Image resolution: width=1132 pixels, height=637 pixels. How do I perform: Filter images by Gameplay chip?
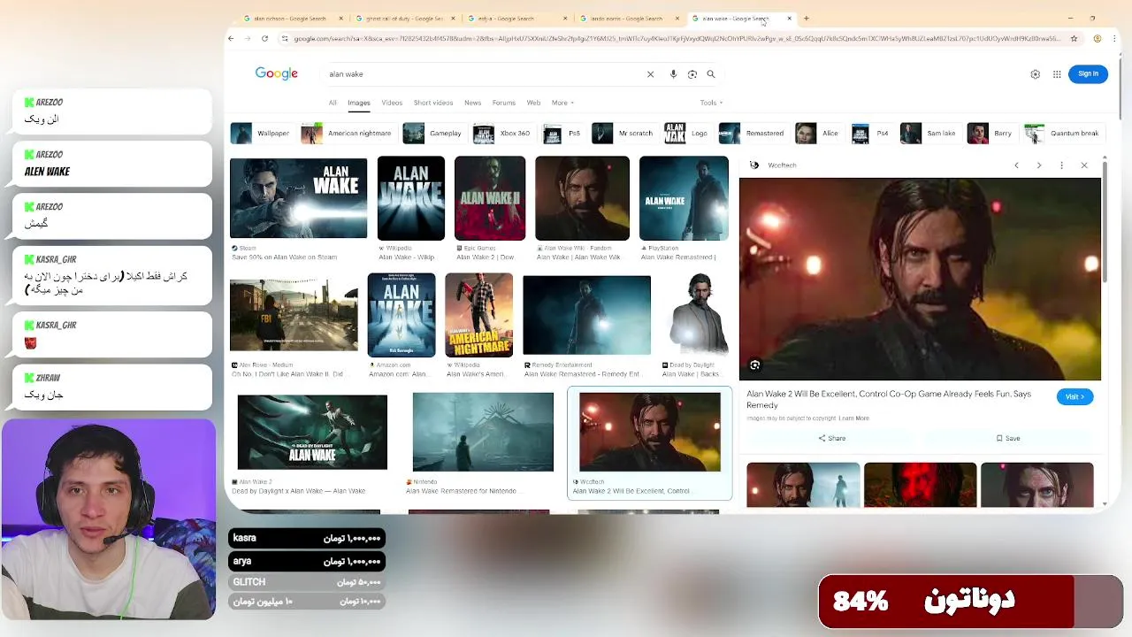point(432,134)
